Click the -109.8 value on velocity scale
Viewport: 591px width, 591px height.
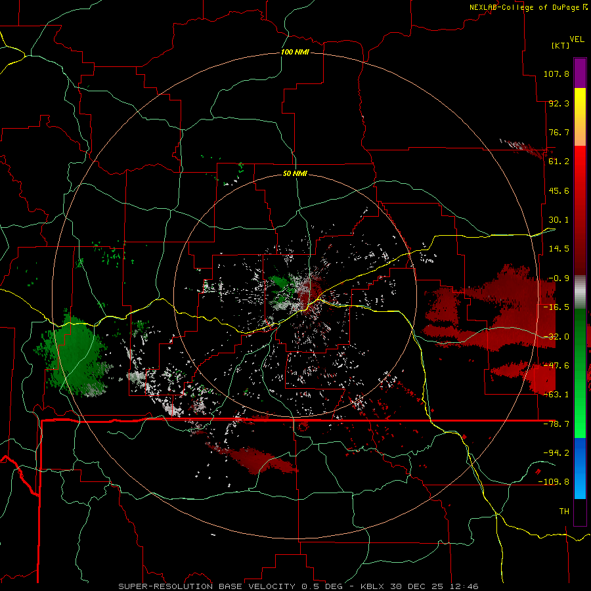(554, 482)
